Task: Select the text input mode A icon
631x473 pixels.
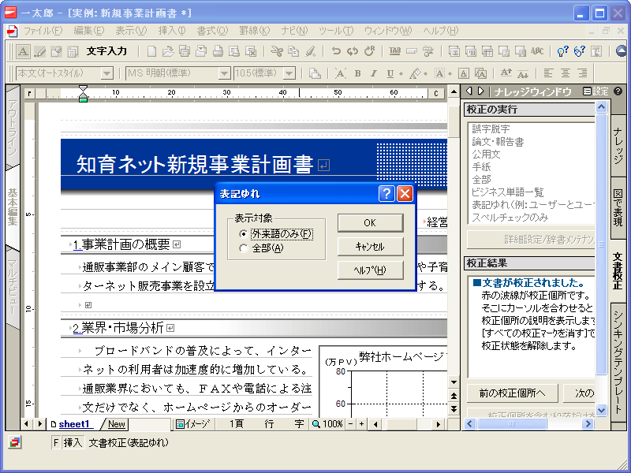Action: (23, 51)
